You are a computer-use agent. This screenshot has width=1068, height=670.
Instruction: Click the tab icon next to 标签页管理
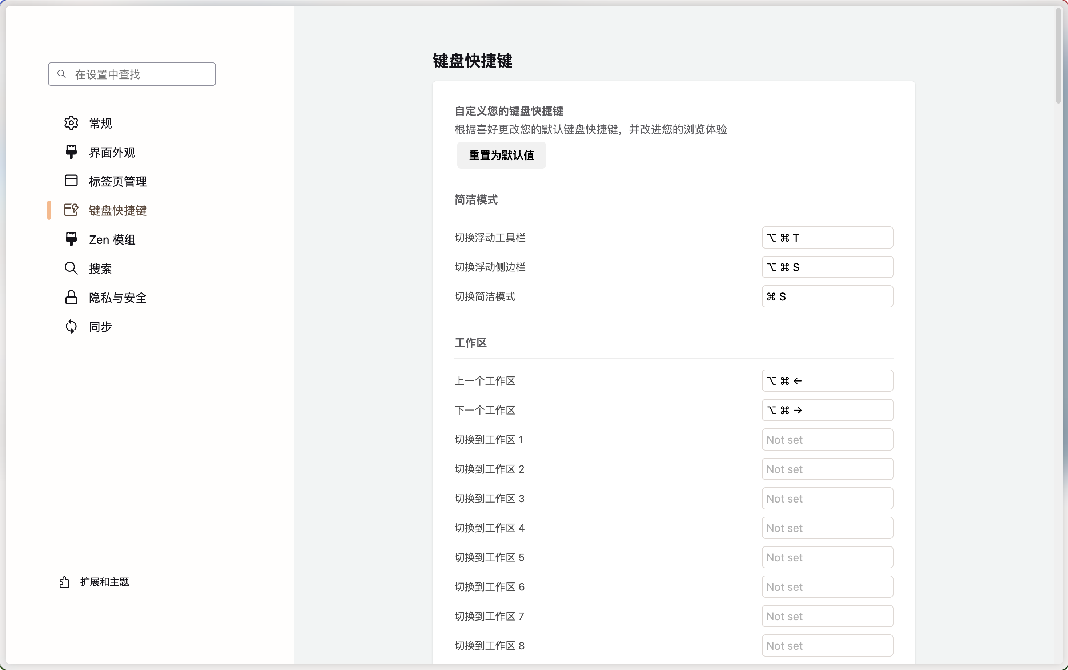coord(71,181)
